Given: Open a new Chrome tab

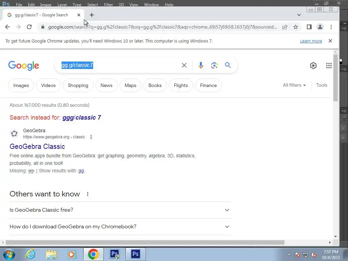Looking at the screenshot, I should click(92, 15).
